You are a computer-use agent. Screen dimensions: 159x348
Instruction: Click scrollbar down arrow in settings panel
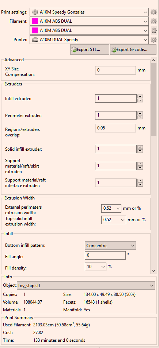click(154, 271)
